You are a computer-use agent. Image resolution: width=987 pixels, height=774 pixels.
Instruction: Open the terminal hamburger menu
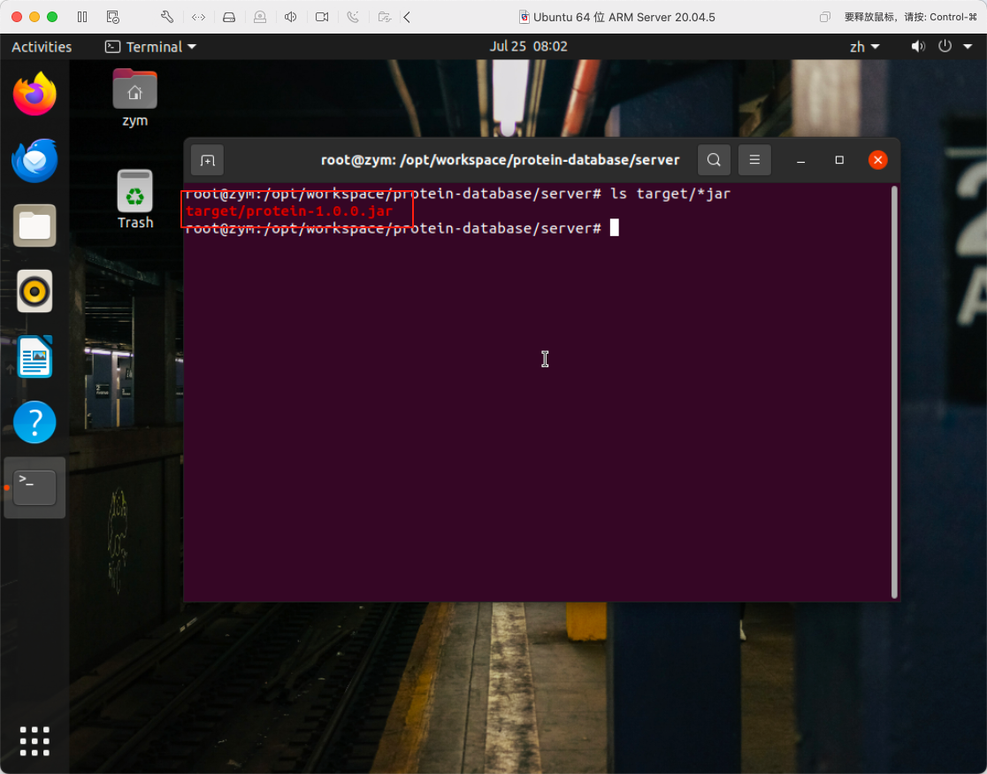click(754, 159)
